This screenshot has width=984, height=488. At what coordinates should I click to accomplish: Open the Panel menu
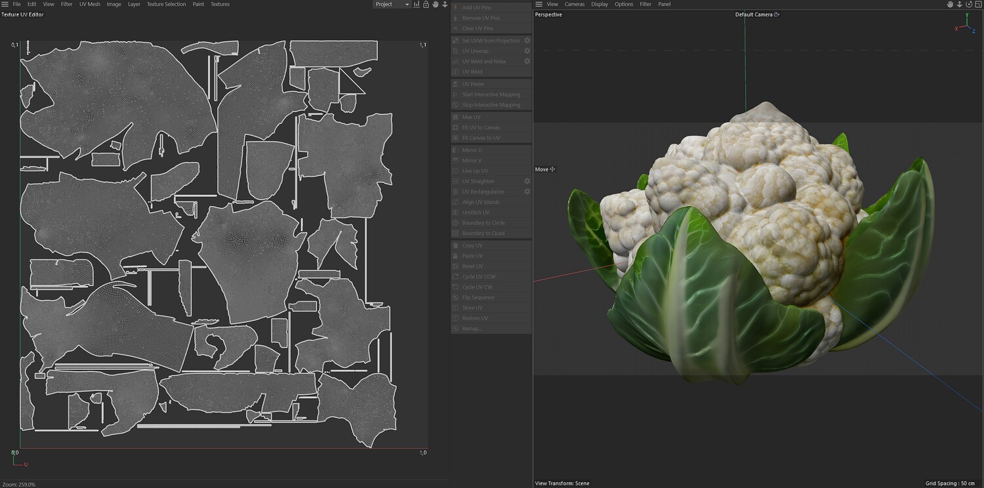665,4
